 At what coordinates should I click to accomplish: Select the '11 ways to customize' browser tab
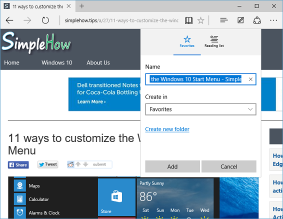(38, 6)
